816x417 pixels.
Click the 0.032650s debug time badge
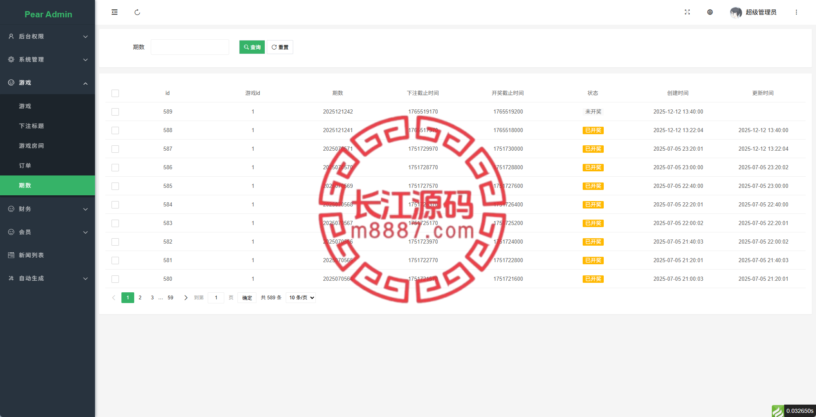tap(800, 411)
